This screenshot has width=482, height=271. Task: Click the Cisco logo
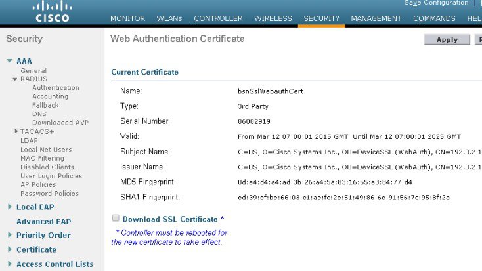click(53, 12)
